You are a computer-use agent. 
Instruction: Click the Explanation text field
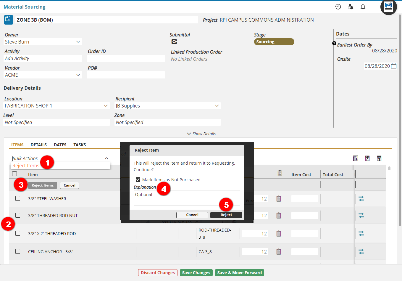(187, 197)
